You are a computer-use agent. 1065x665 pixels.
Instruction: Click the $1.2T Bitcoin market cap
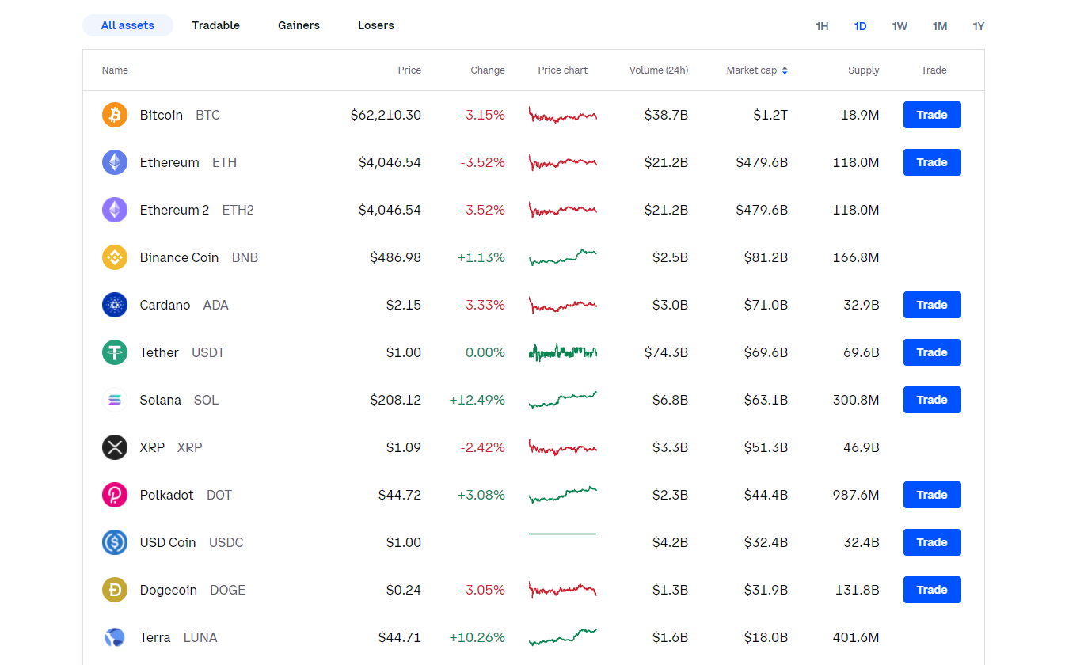(770, 115)
